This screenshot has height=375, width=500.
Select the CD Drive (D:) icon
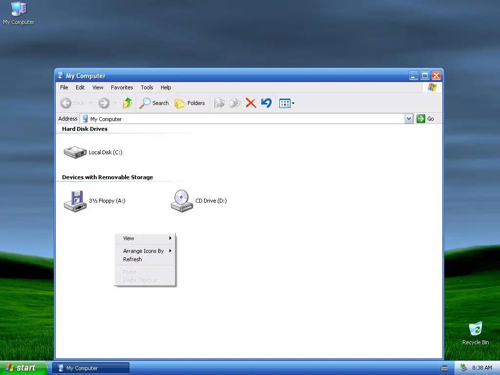pyautogui.click(x=182, y=201)
